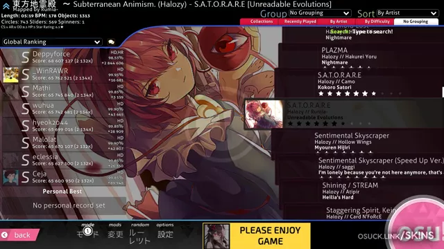Select the By Difficulty tab
Image resolution: width=444 pixels, height=249 pixels.
coord(377,21)
